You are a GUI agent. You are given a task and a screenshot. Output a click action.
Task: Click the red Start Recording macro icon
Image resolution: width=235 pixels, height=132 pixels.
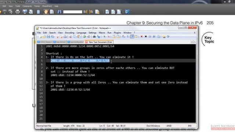[142, 37]
